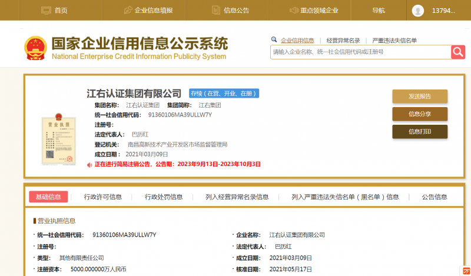
Task: Click the group name value 江右认证集团
Action: click(142, 105)
